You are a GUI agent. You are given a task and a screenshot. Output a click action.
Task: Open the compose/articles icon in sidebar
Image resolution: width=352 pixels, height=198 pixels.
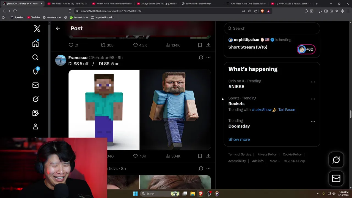coord(35,113)
